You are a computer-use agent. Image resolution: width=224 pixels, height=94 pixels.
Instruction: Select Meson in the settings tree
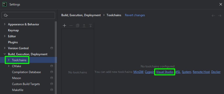[x=17, y=78]
